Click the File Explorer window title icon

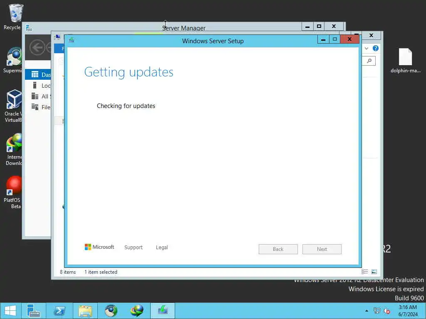coord(57,37)
